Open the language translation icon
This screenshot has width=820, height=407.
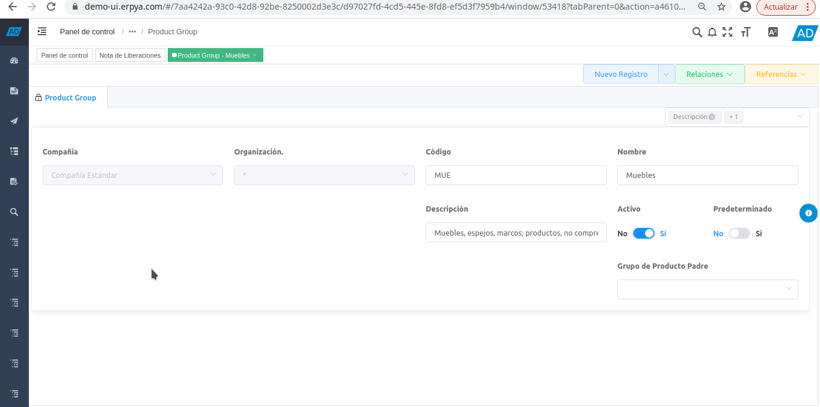(x=773, y=32)
